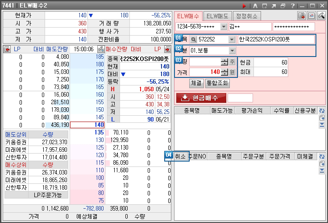Click the 수량 quantity stepper arrows
The height and width of the screenshot is (223, 328).
point(224,61)
